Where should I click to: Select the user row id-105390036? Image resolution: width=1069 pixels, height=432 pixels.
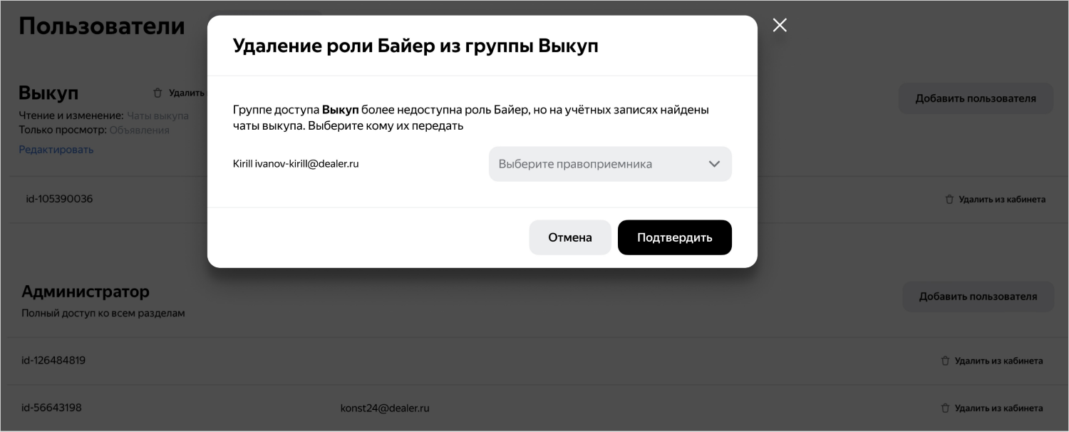pos(59,199)
